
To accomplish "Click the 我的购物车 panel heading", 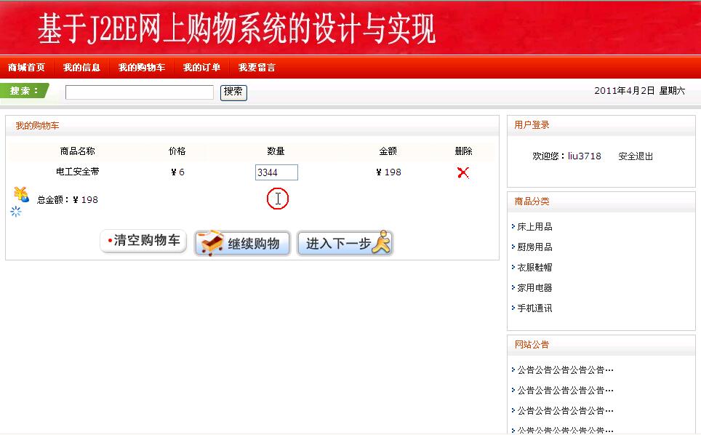I will [37, 126].
